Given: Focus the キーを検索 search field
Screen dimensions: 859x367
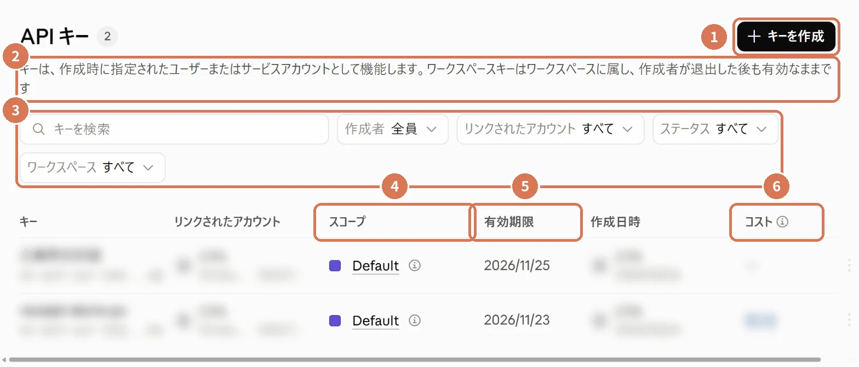Looking at the screenshot, I should (x=174, y=129).
